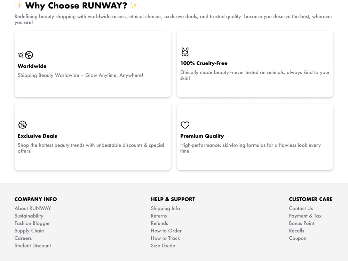Open Payment & Tax link
This screenshot has height=261, width=348.
coord(306,216)
